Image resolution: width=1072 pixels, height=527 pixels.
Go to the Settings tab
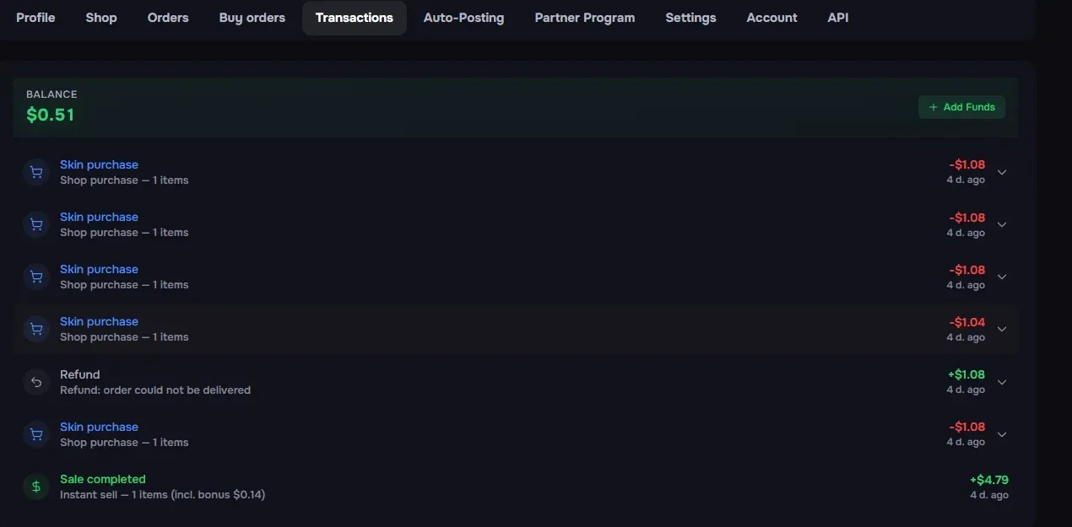click(690, 18)
